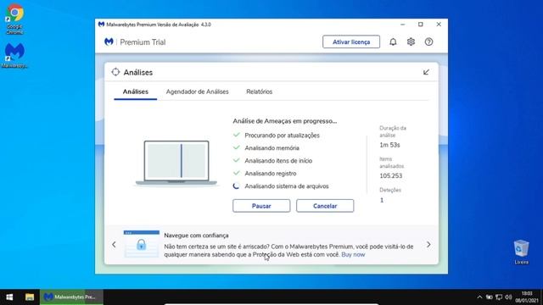Click the Análise de Ameaças em progresso text

click(285, 121)
